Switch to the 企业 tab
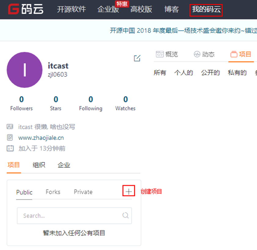This screenshot has width=257, height=250. [64, 165]
